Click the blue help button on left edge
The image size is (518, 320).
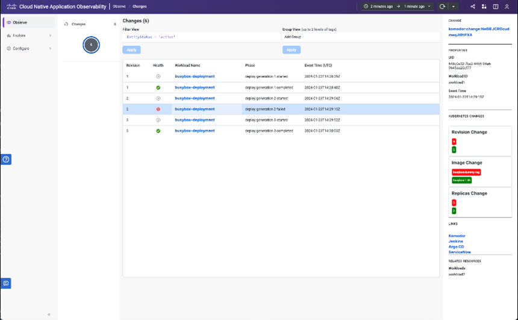click(x=6, y=159)
